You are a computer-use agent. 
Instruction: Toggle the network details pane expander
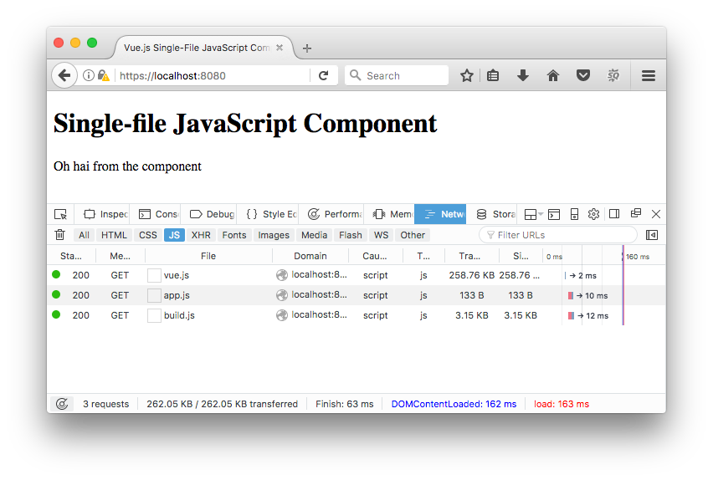point(652,235)
